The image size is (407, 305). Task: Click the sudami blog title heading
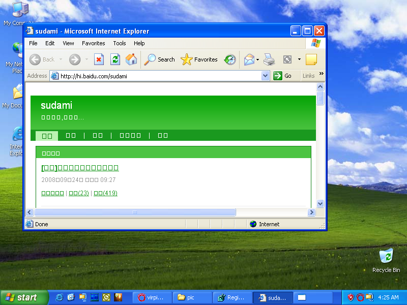(x=56, y=105)
